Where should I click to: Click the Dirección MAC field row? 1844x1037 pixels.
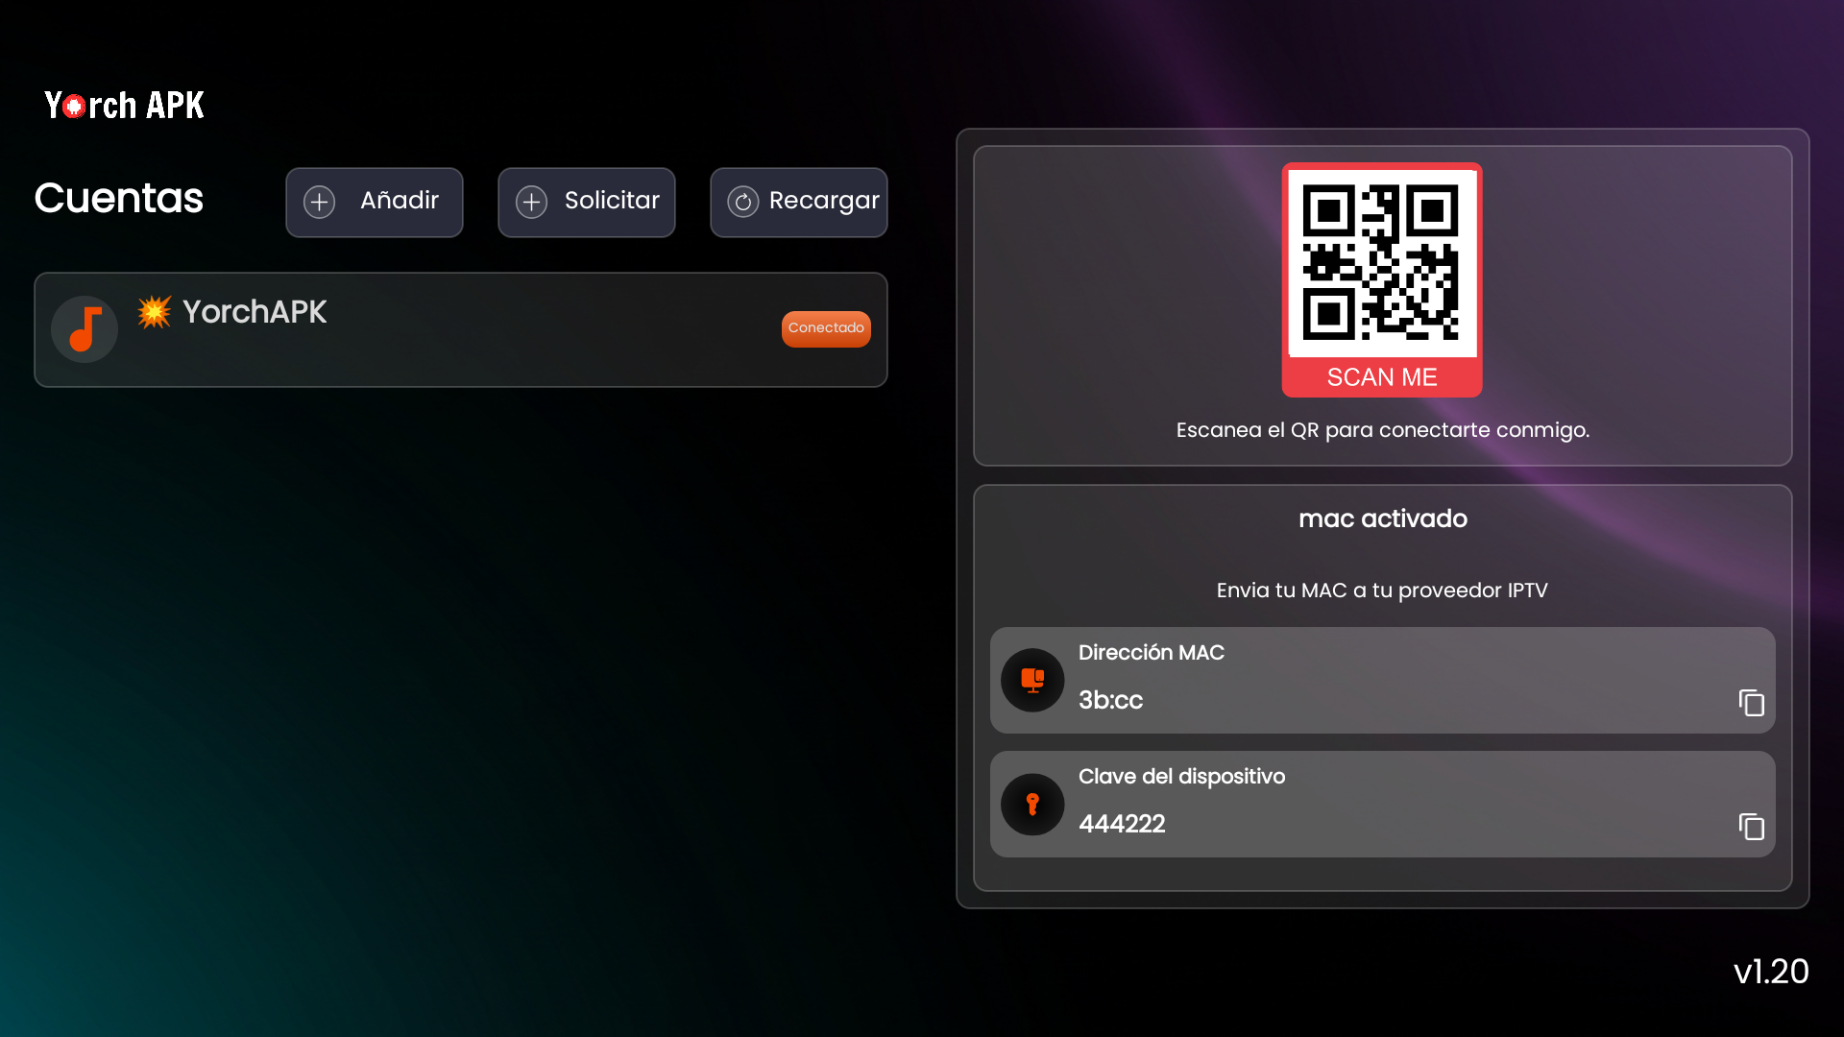[x=1383, y=680]
